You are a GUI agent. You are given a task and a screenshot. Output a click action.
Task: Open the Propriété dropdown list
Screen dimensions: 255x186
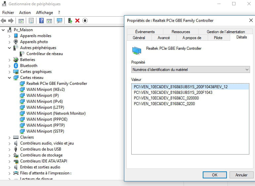[x=191, y=70]
